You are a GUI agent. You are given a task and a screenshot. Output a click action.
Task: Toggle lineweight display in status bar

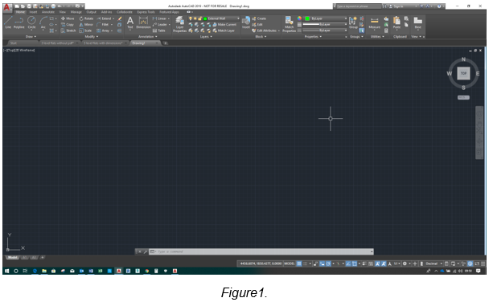point(364,263)
